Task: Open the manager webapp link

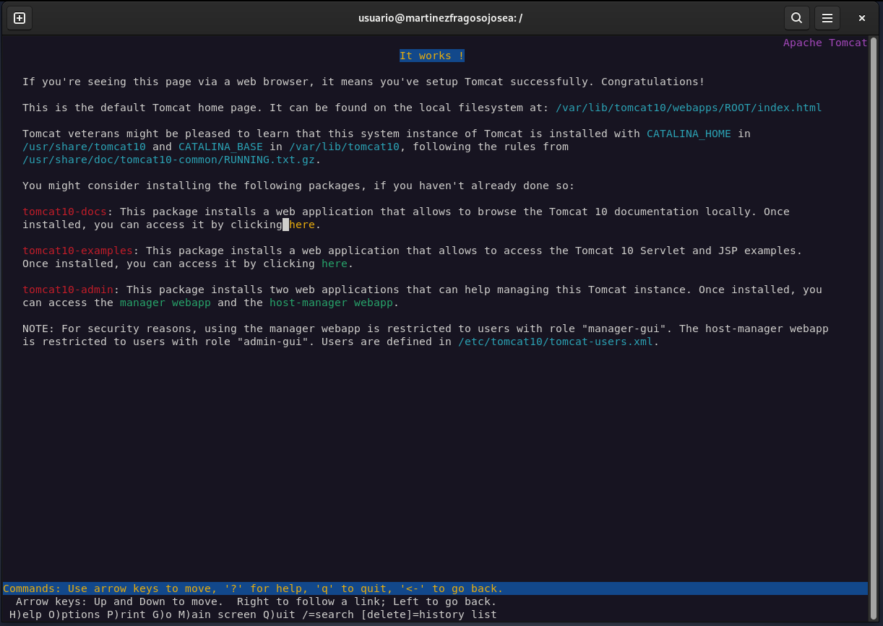Action: [x=165, y=303]
